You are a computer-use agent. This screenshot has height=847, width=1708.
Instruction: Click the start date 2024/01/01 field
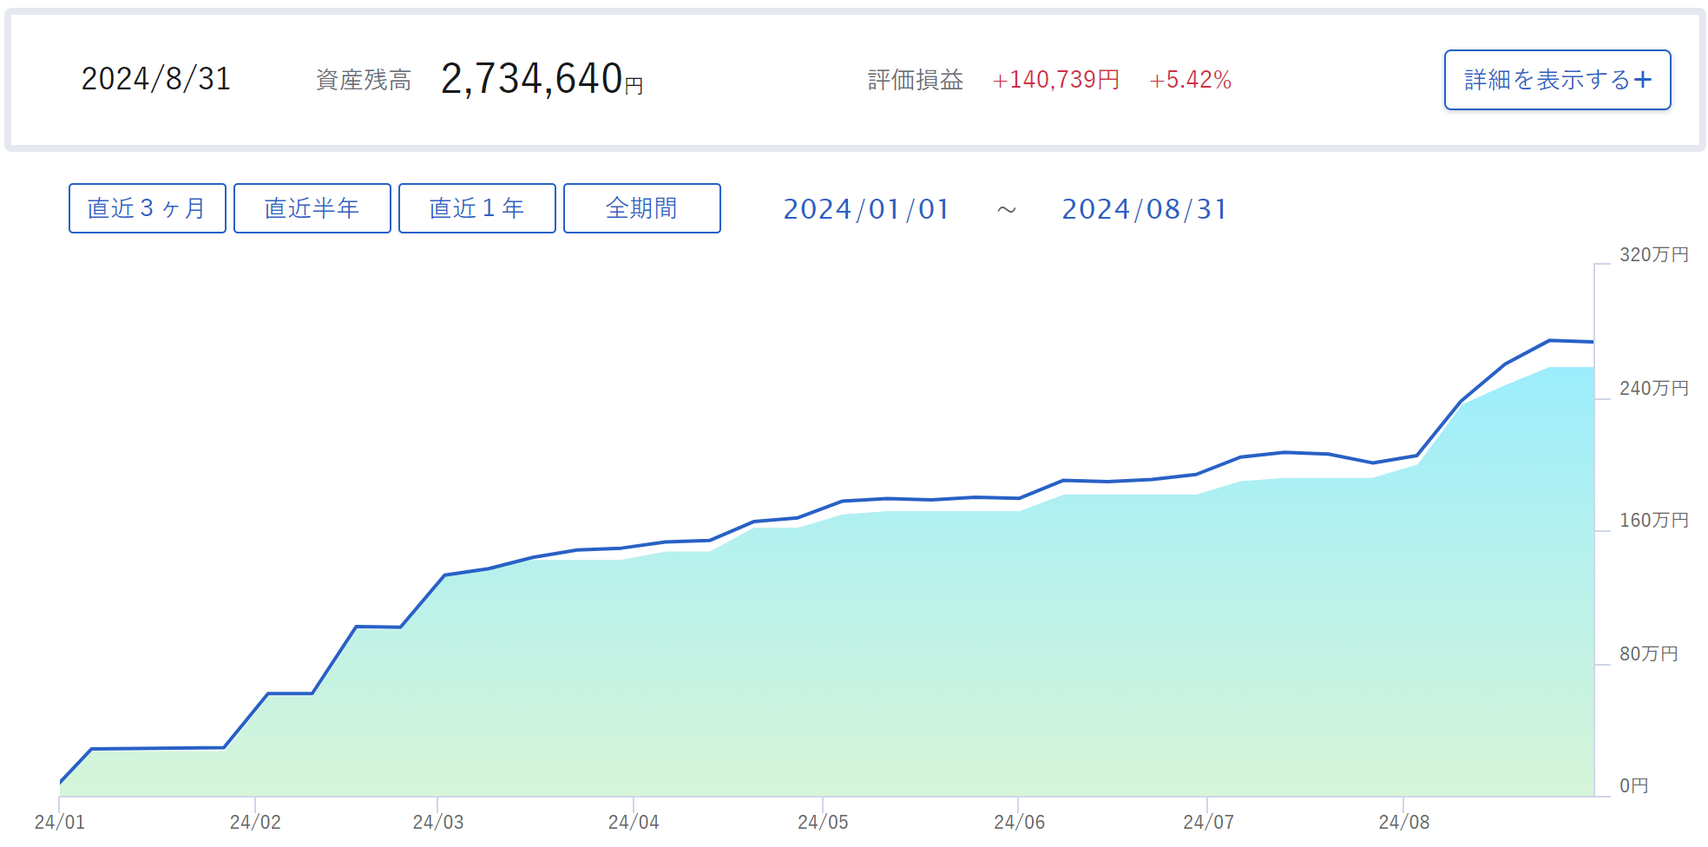tap(866, 209)
